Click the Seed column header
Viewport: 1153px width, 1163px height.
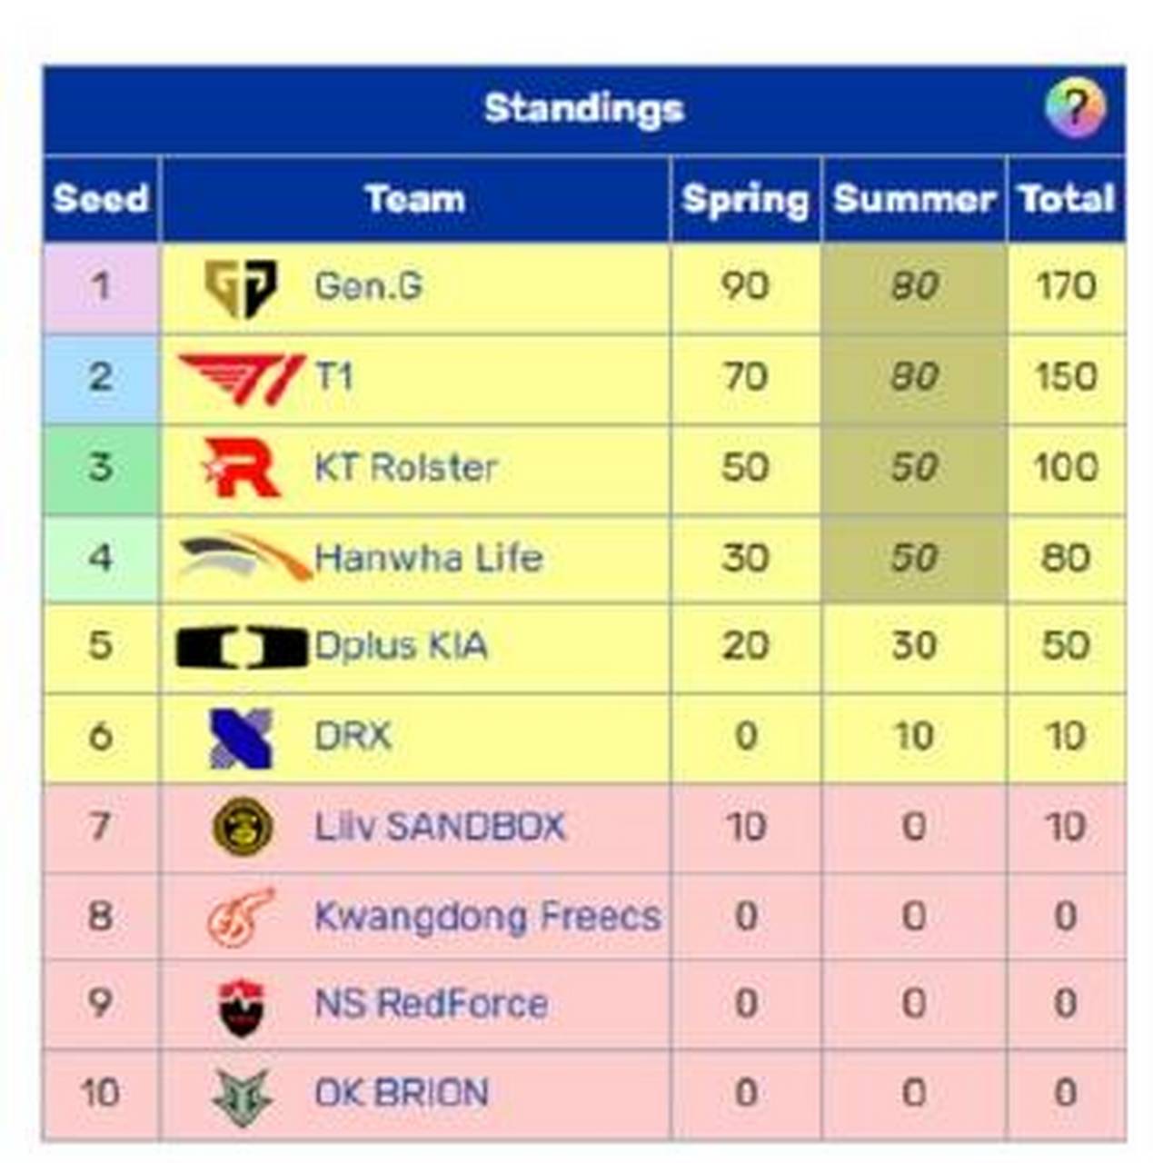coord(100,199)
